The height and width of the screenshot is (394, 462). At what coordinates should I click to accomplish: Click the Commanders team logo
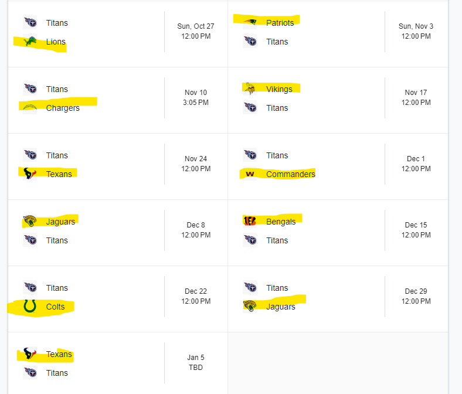point(250,174)
